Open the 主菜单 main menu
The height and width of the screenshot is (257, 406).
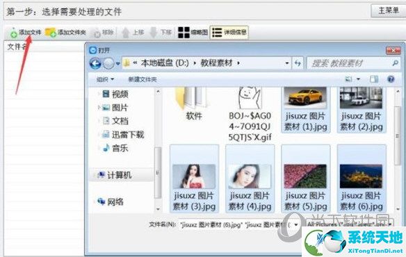coord(389,10)
